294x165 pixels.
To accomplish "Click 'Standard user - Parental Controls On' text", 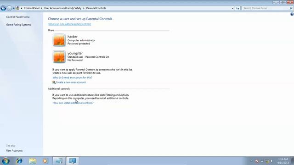I will [x=88, y=57].
